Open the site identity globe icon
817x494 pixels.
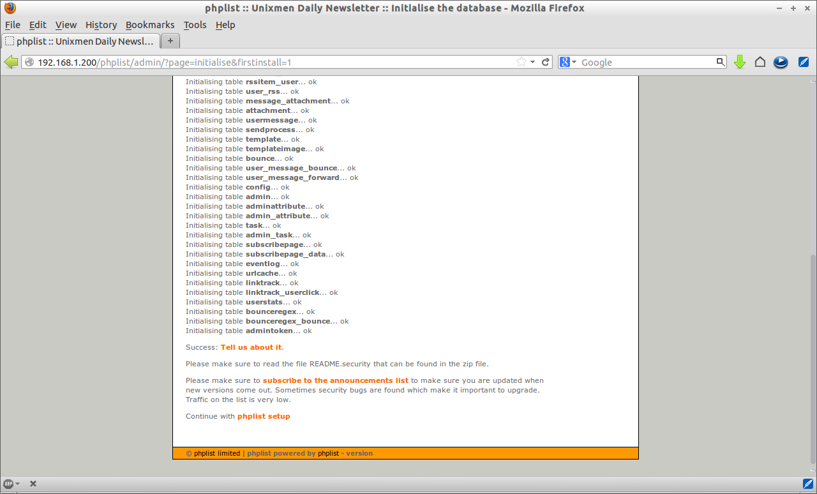click(x=29, y=62)
